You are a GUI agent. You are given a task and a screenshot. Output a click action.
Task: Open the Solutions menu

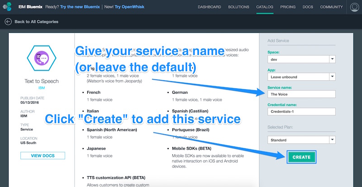(238, 7)
